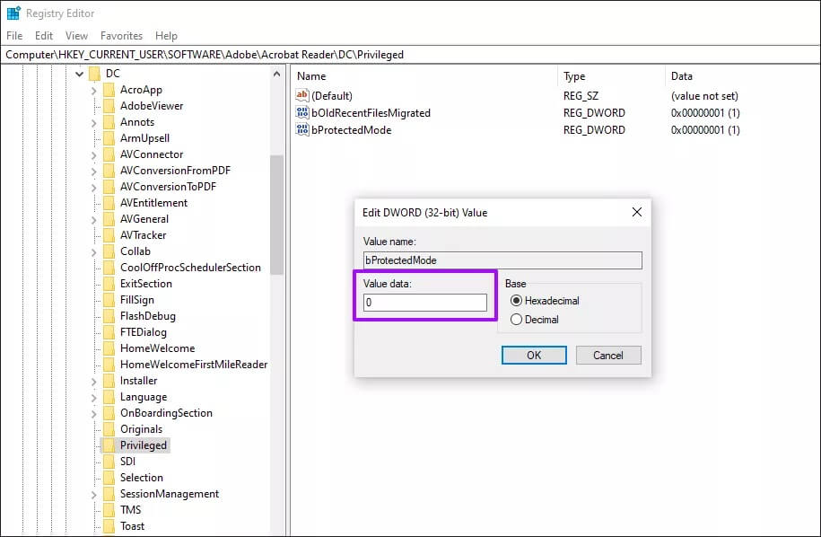
Task: Expand the AVConnector key
Action: (x=93, y=155)
